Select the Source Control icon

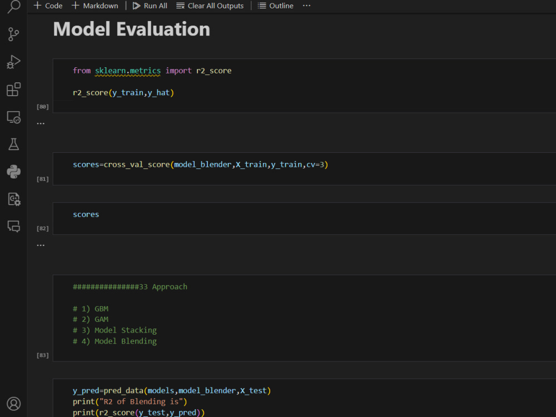13,34
